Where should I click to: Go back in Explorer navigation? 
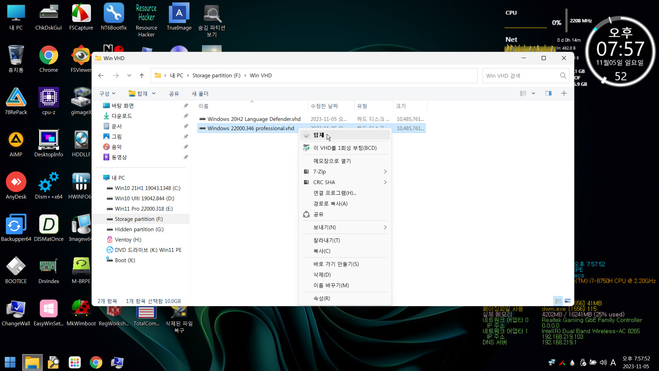click(x=101, y=76)
